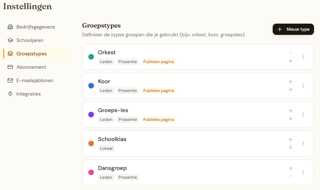This screenshot has width=320, height=190.
Task: Click the Publieke pagina tag on Koor
Action: [x=159, y=91]
